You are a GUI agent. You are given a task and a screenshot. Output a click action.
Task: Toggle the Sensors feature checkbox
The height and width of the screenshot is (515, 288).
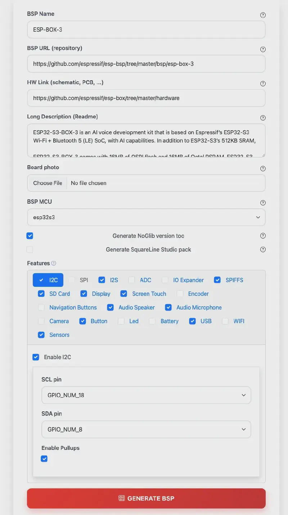pyautogui.click(x=41, y=335)
